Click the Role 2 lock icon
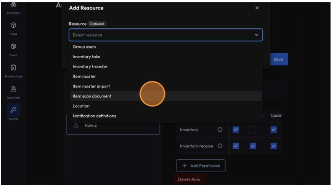Image resolution: width=334 pixels, height=187 pixels. click(x=75, y=125)
